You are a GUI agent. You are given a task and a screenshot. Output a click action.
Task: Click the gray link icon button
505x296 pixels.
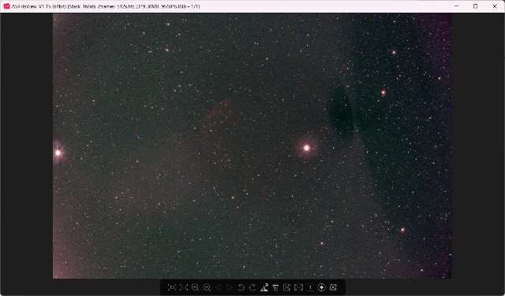coord(298,287)
